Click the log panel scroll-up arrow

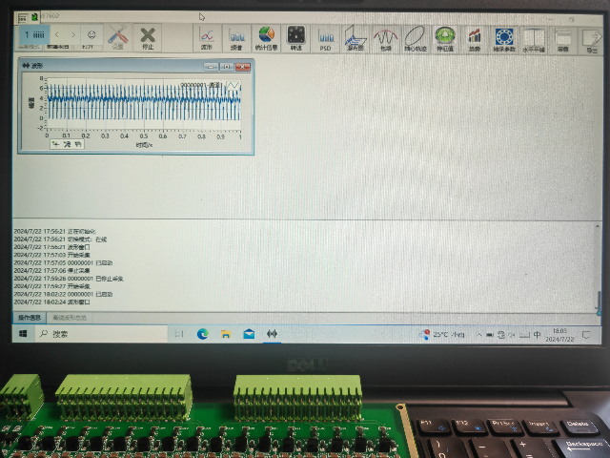pos(597,226)
